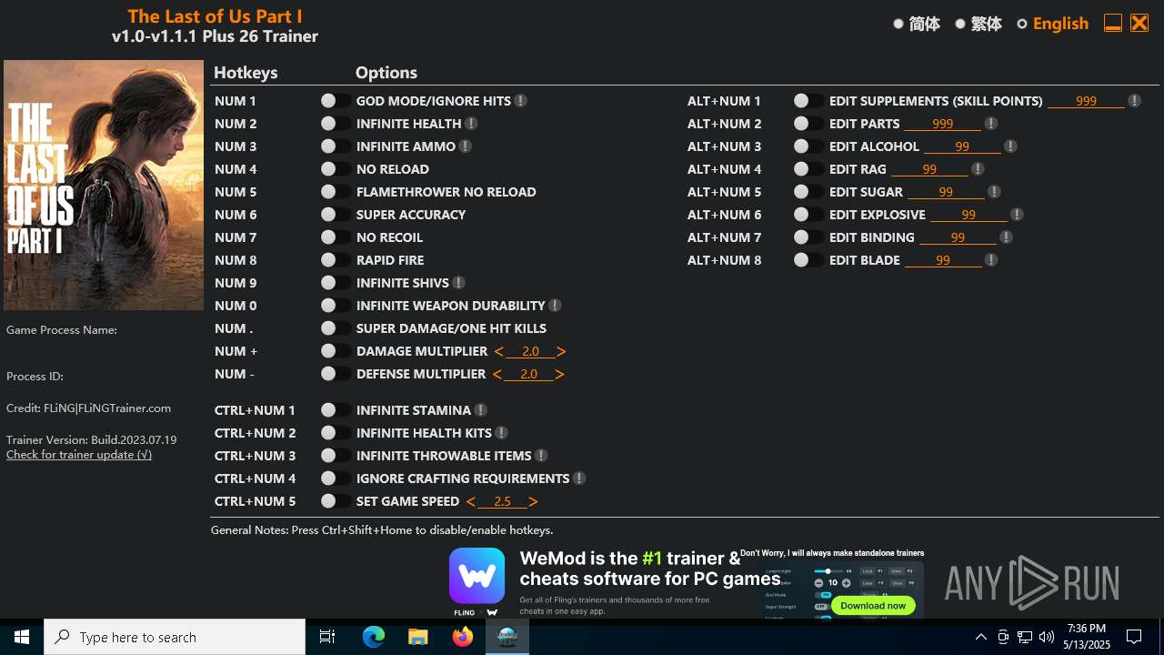Screen dimensions: 1164x655
Task: Click the Edit Alcohol value field
Action: click(x=962, y=146)
